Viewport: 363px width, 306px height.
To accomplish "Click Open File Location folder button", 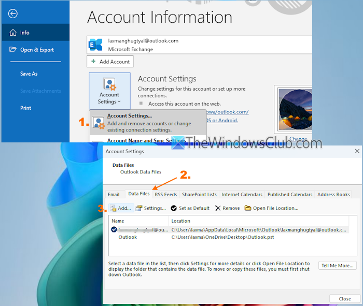I will click(271, 208).
